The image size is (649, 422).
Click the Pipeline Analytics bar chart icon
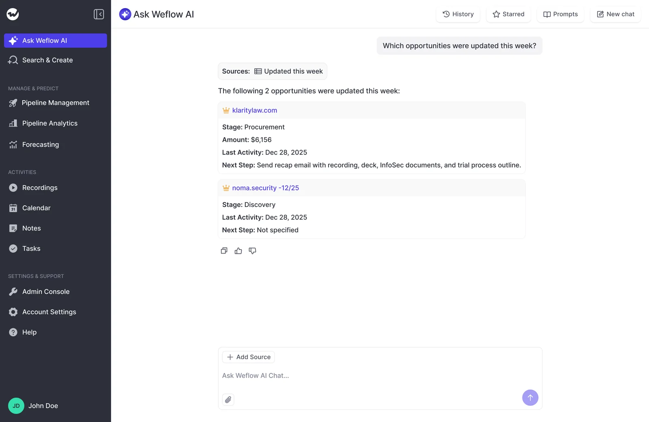[13, 123]
